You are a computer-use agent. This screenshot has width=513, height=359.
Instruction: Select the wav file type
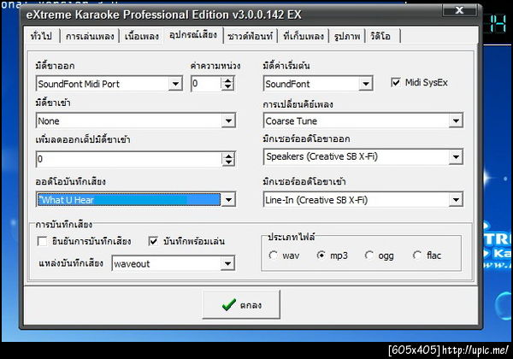pos(273,255)
